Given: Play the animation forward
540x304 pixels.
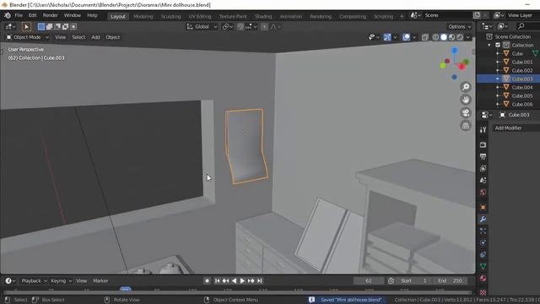Looking at the screenshot, I should (242, 281).
